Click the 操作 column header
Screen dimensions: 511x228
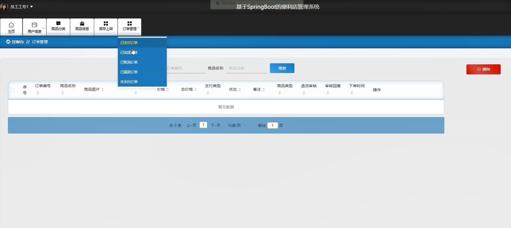[377, 90]
